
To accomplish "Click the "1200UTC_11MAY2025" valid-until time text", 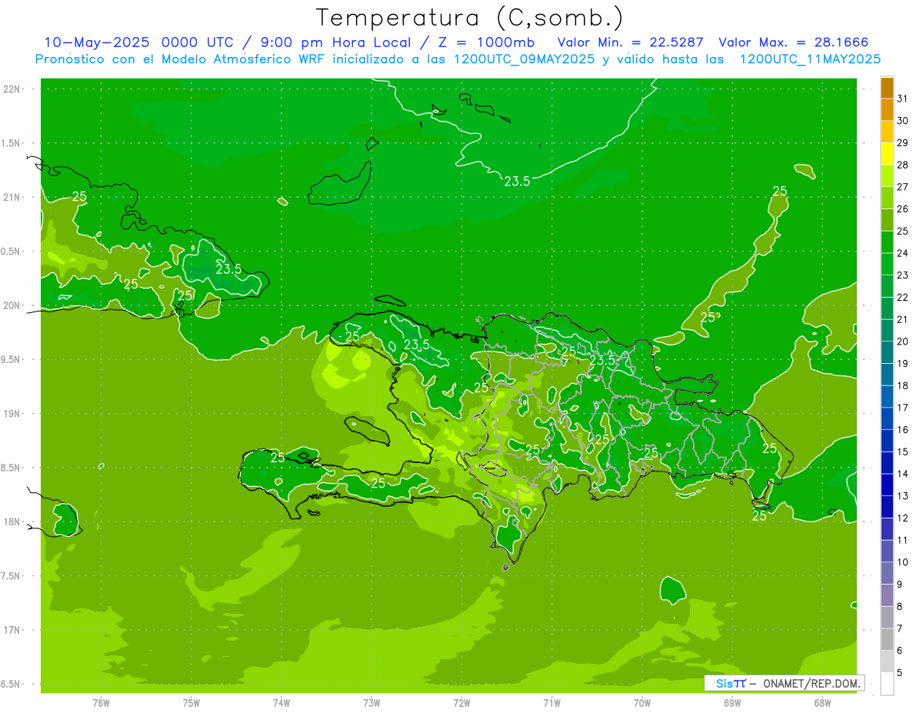I will pos(810,58).
